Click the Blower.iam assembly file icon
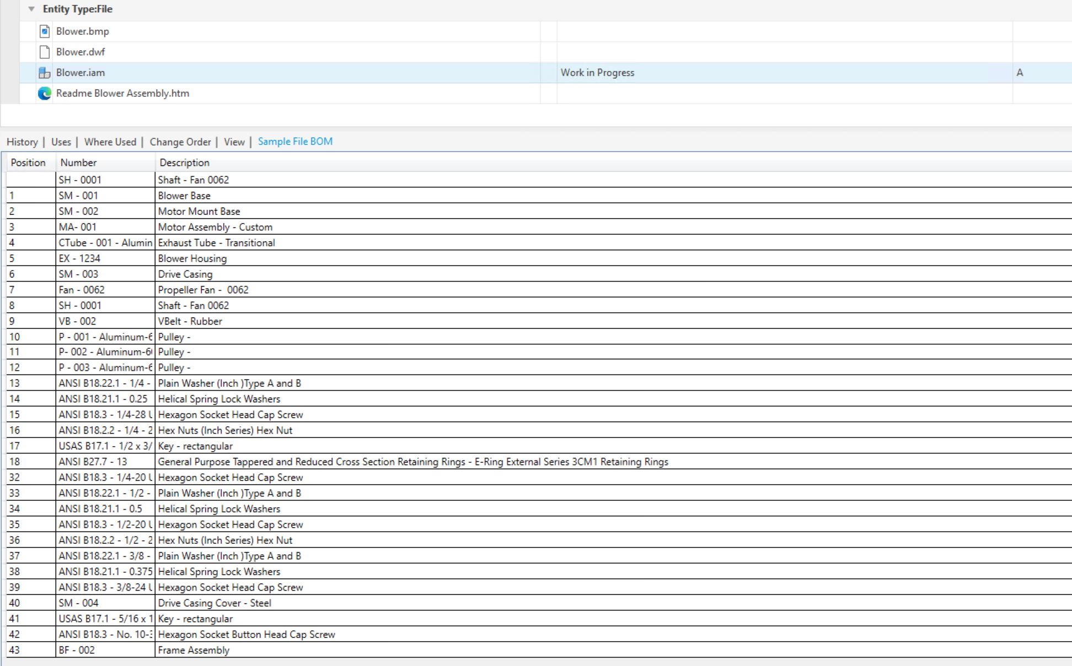1072x666 pixels. pyautogui.click(x=45, y=73)
